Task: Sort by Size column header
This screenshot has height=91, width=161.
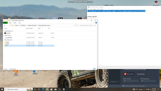Action: click(x=49, y=28)
